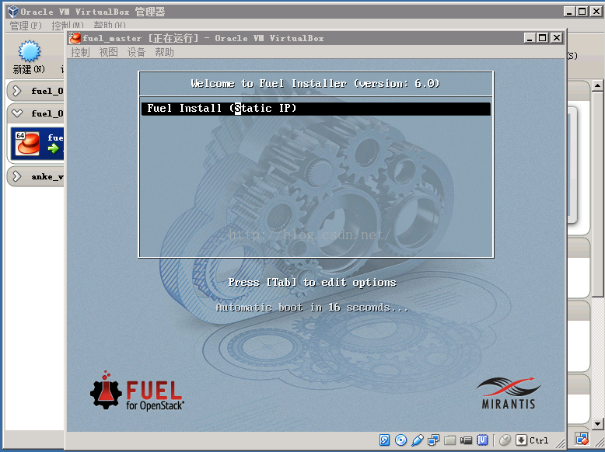This screenshot has width=605, height=452.
Task: Collapse the expanded fuel_0 group chevron
Action: [x=17, y=113]
